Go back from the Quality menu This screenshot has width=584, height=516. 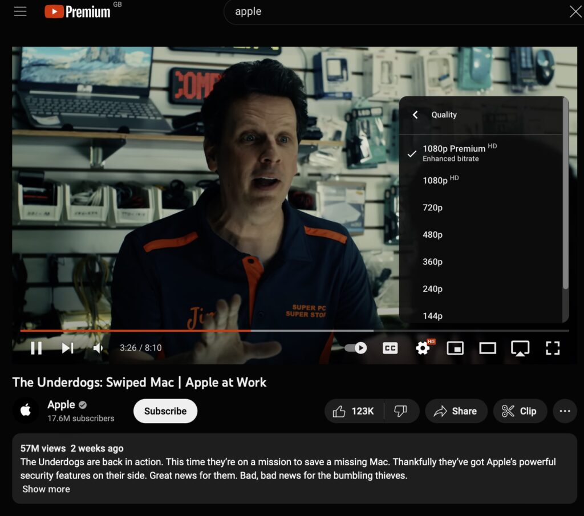(415, 115)
